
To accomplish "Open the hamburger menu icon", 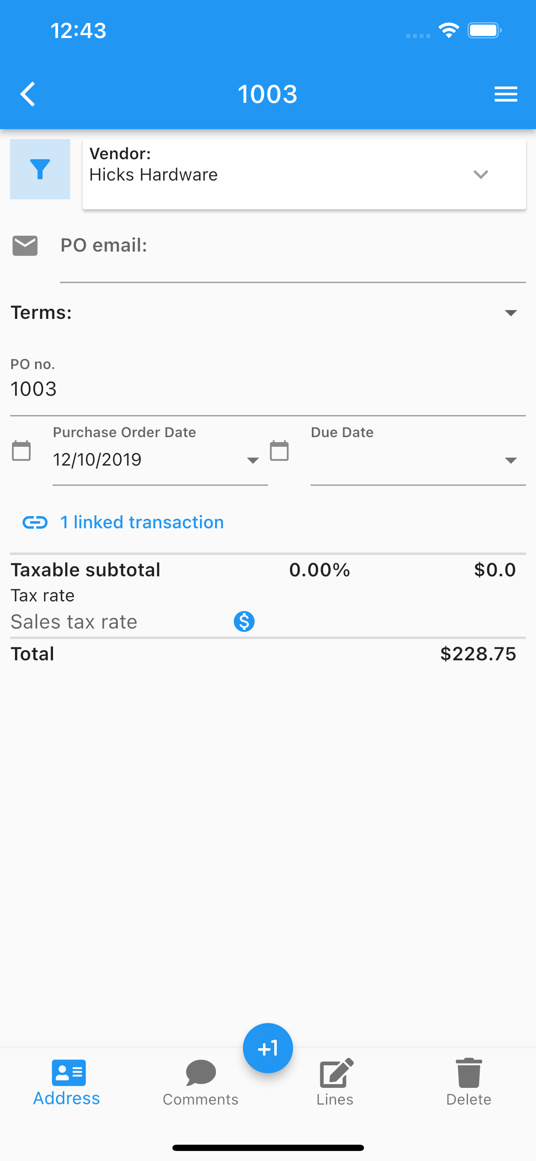I will (506, 94).
